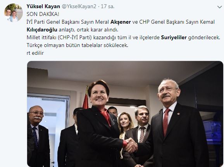
Task: Click the 'Millet ittifakı (CHP-İYİ Parti)' text
Action: pos(59,38)
